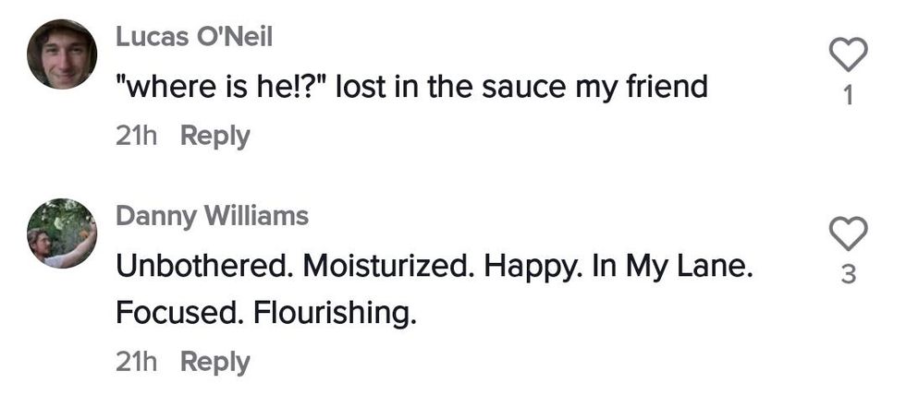
Task: Click the like count 1 on Lucas's comment
Action: [849, 96]
